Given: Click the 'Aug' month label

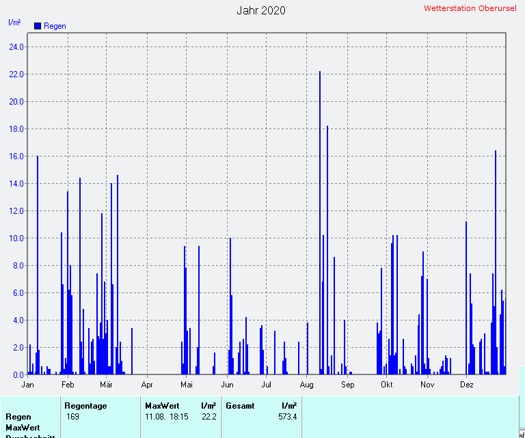Looking at the screenshot, I should [x=307, y=385].
